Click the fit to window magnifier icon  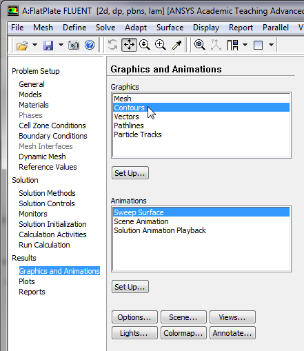(199, 45)
